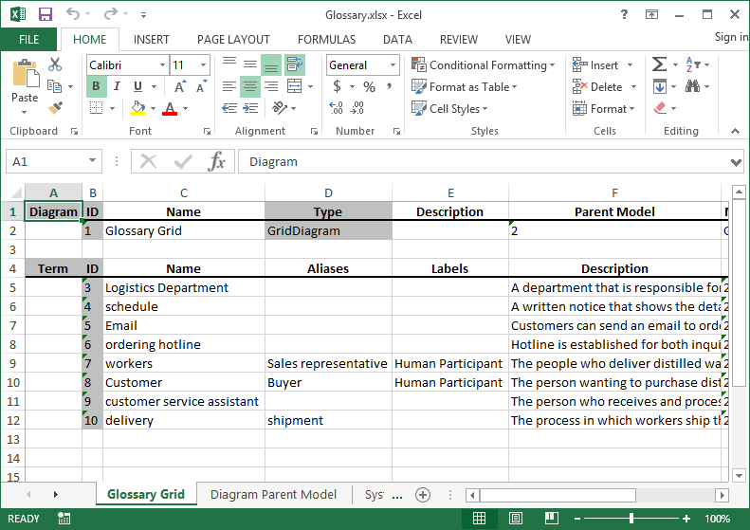The width and height of the screenshot is (750, 530).
Task: Switch to Normal view in status bar
Action: click(x=479, y=519)
